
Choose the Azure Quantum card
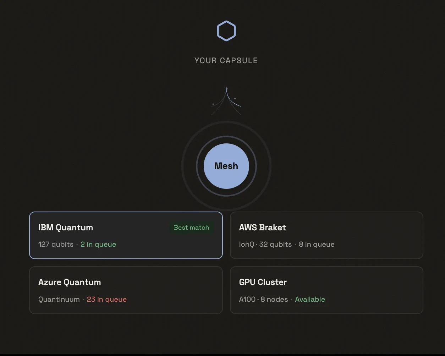click(x=126, y=290)
